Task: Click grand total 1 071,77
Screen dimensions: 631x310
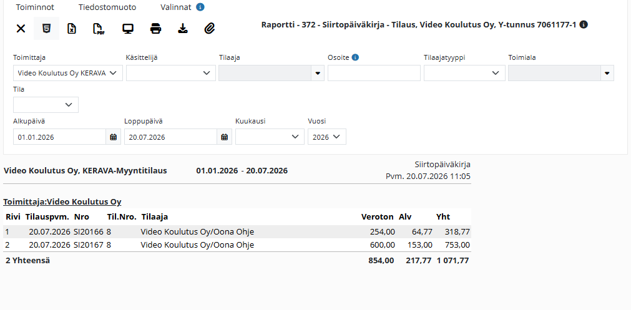Action: 452,261
